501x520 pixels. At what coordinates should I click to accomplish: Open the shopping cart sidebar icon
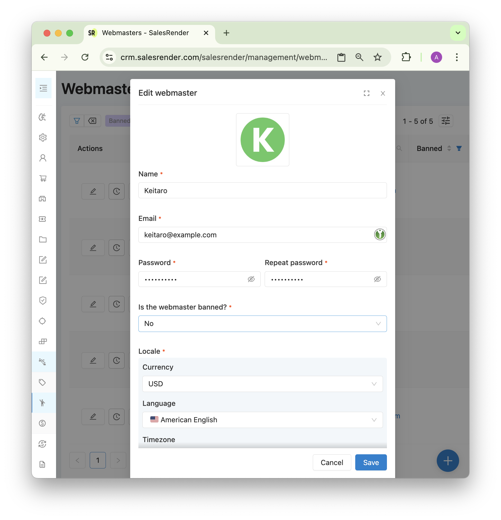click(x=43, y=178)
